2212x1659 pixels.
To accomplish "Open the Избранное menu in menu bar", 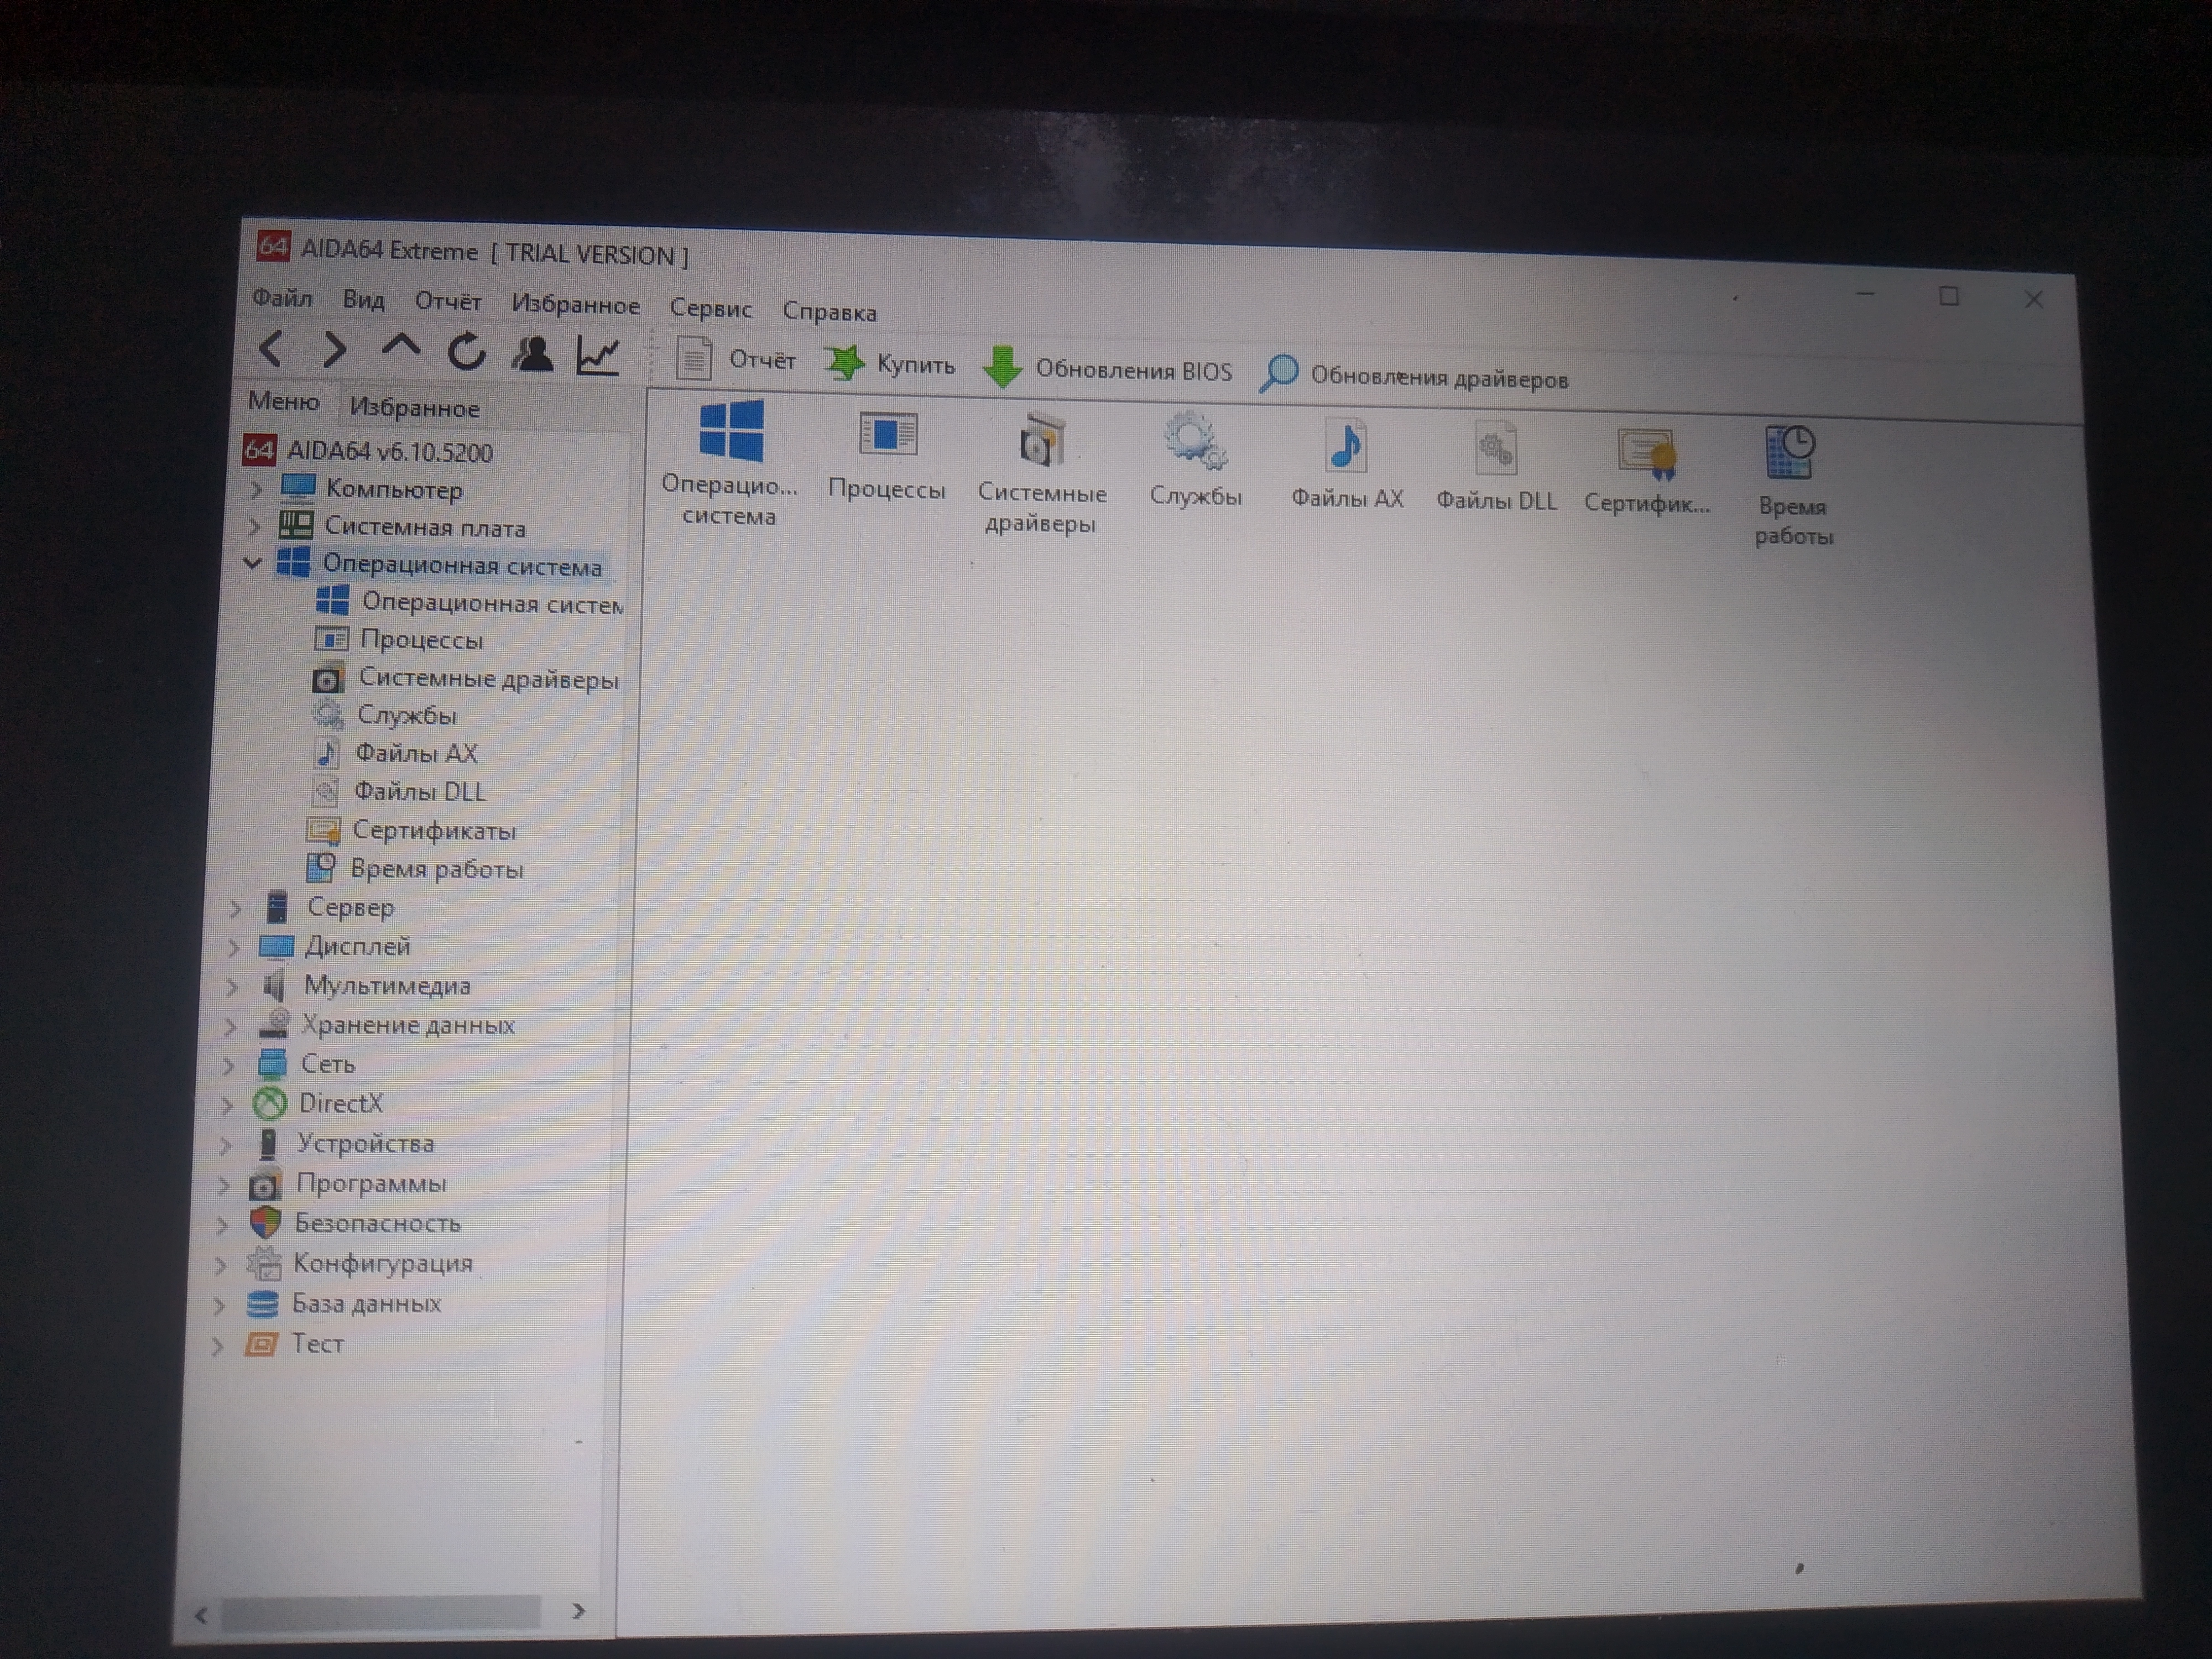I will [x=575, y=305].
